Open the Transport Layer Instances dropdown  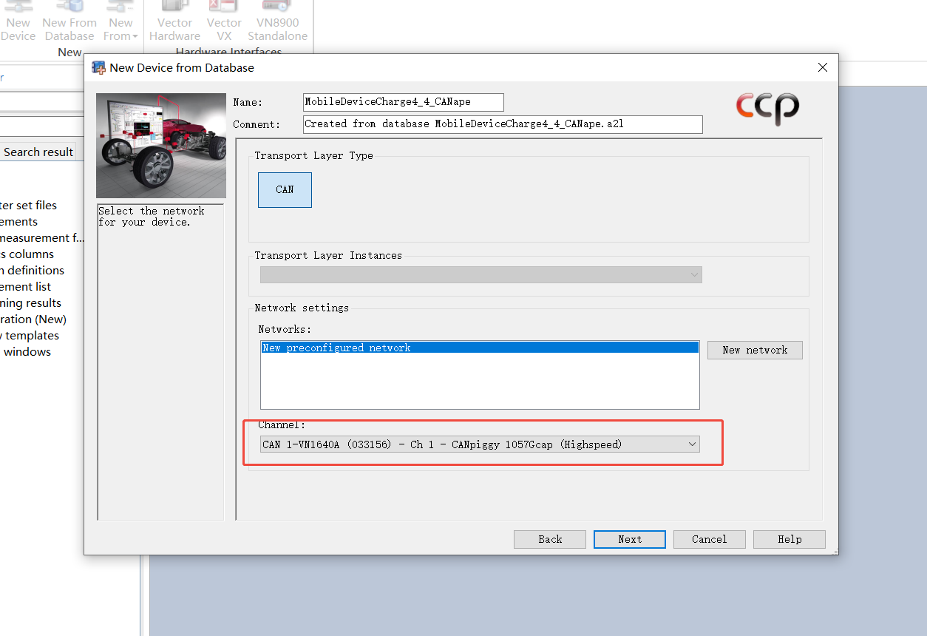click(x=693, y=274)
